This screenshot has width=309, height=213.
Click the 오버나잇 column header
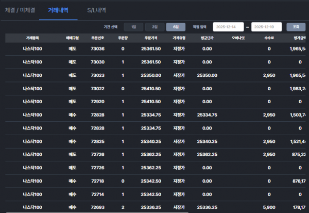(238, 38)
